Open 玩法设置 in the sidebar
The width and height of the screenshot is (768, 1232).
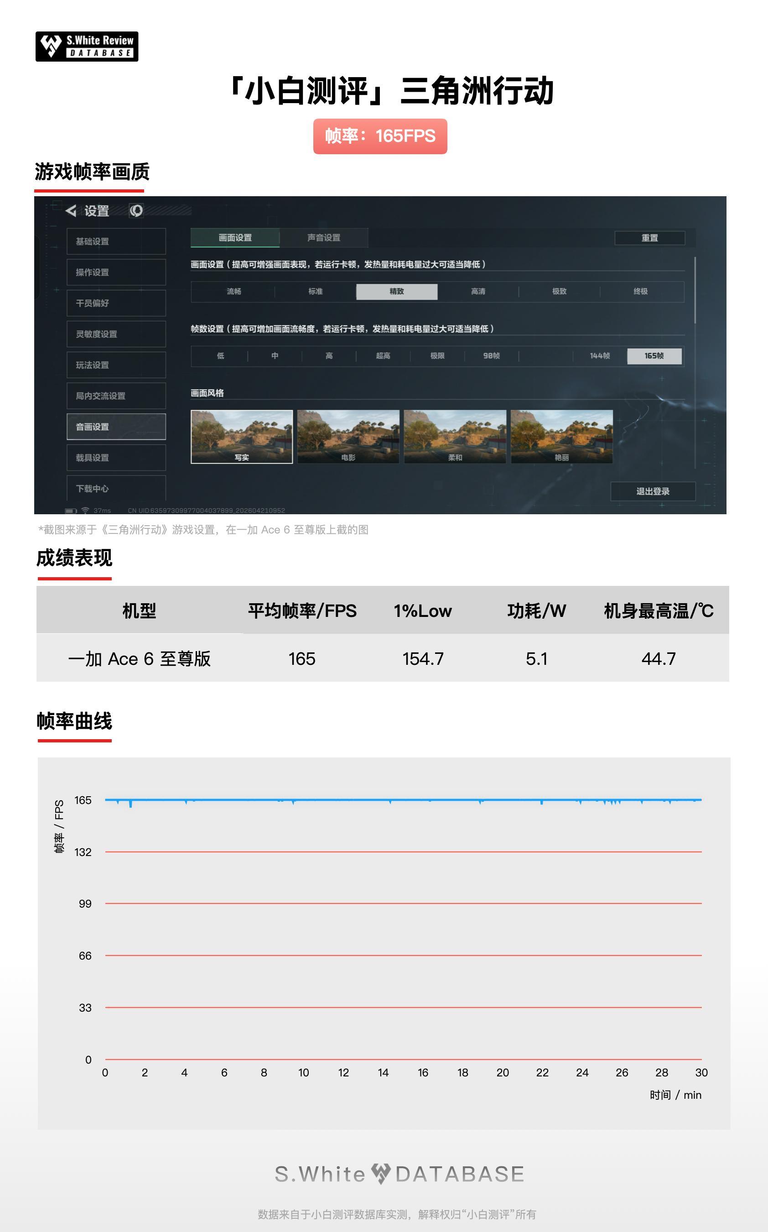(x=116, y=365)
